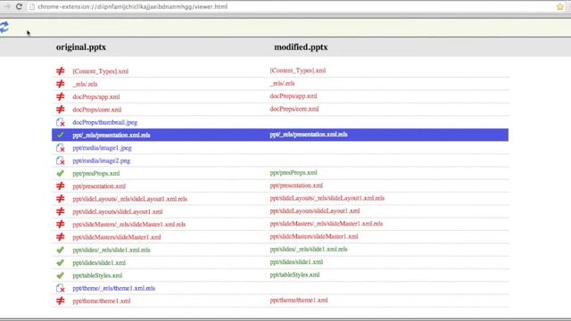The image size is (571, 321).
Task: Open ppt/tableStyles.xml in the modified column
Action: 294,275
